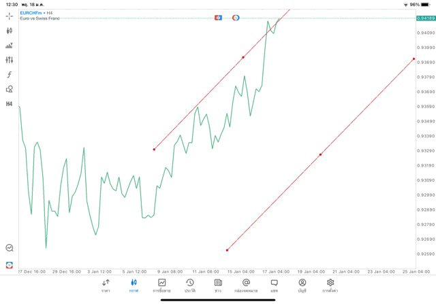
Task: Select the upper red trendline midpoint handle
Action: (243, 58)
